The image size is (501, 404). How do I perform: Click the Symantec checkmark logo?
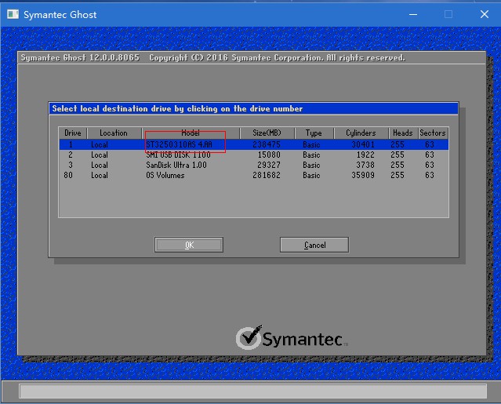pyautogui.click(x=249, y=338)
